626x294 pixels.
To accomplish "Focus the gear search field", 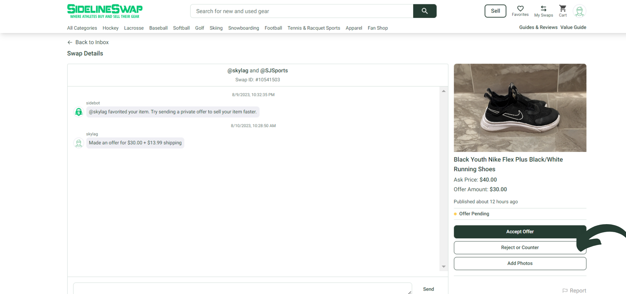I will [302, 11].
